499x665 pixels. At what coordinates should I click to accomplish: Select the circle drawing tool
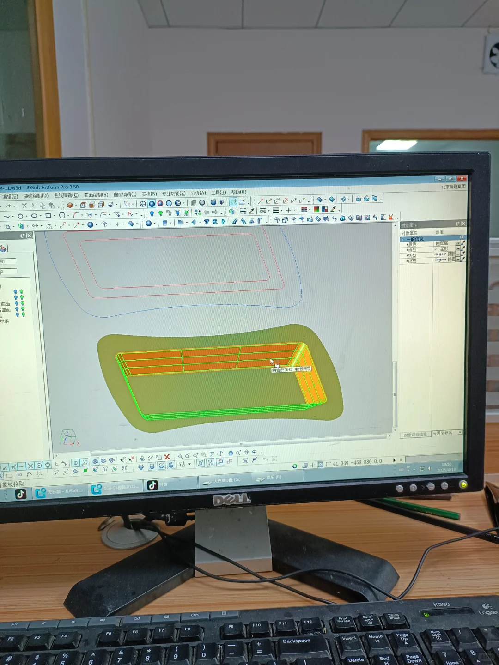(x=20, y=216)
